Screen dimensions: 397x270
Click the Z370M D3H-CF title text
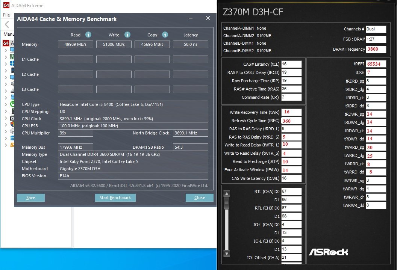pos(253,12)
